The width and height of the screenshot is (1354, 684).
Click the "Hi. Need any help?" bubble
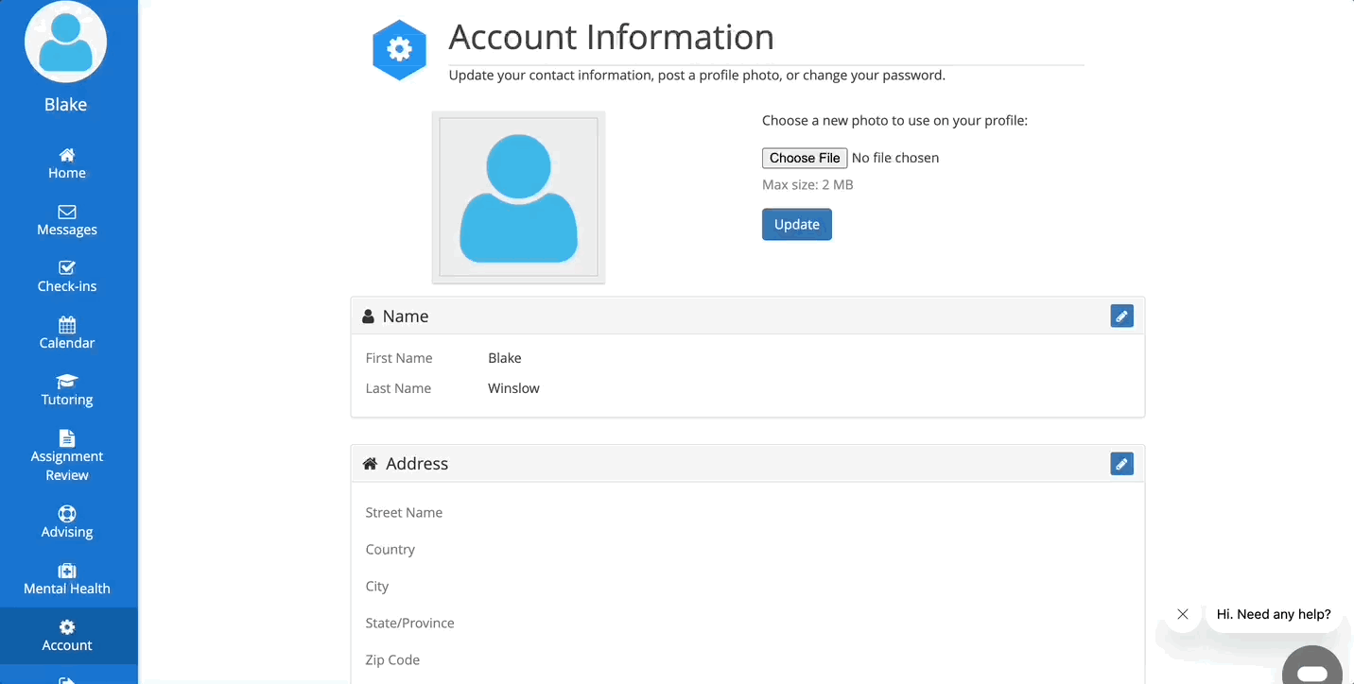tap(1273, 614)
